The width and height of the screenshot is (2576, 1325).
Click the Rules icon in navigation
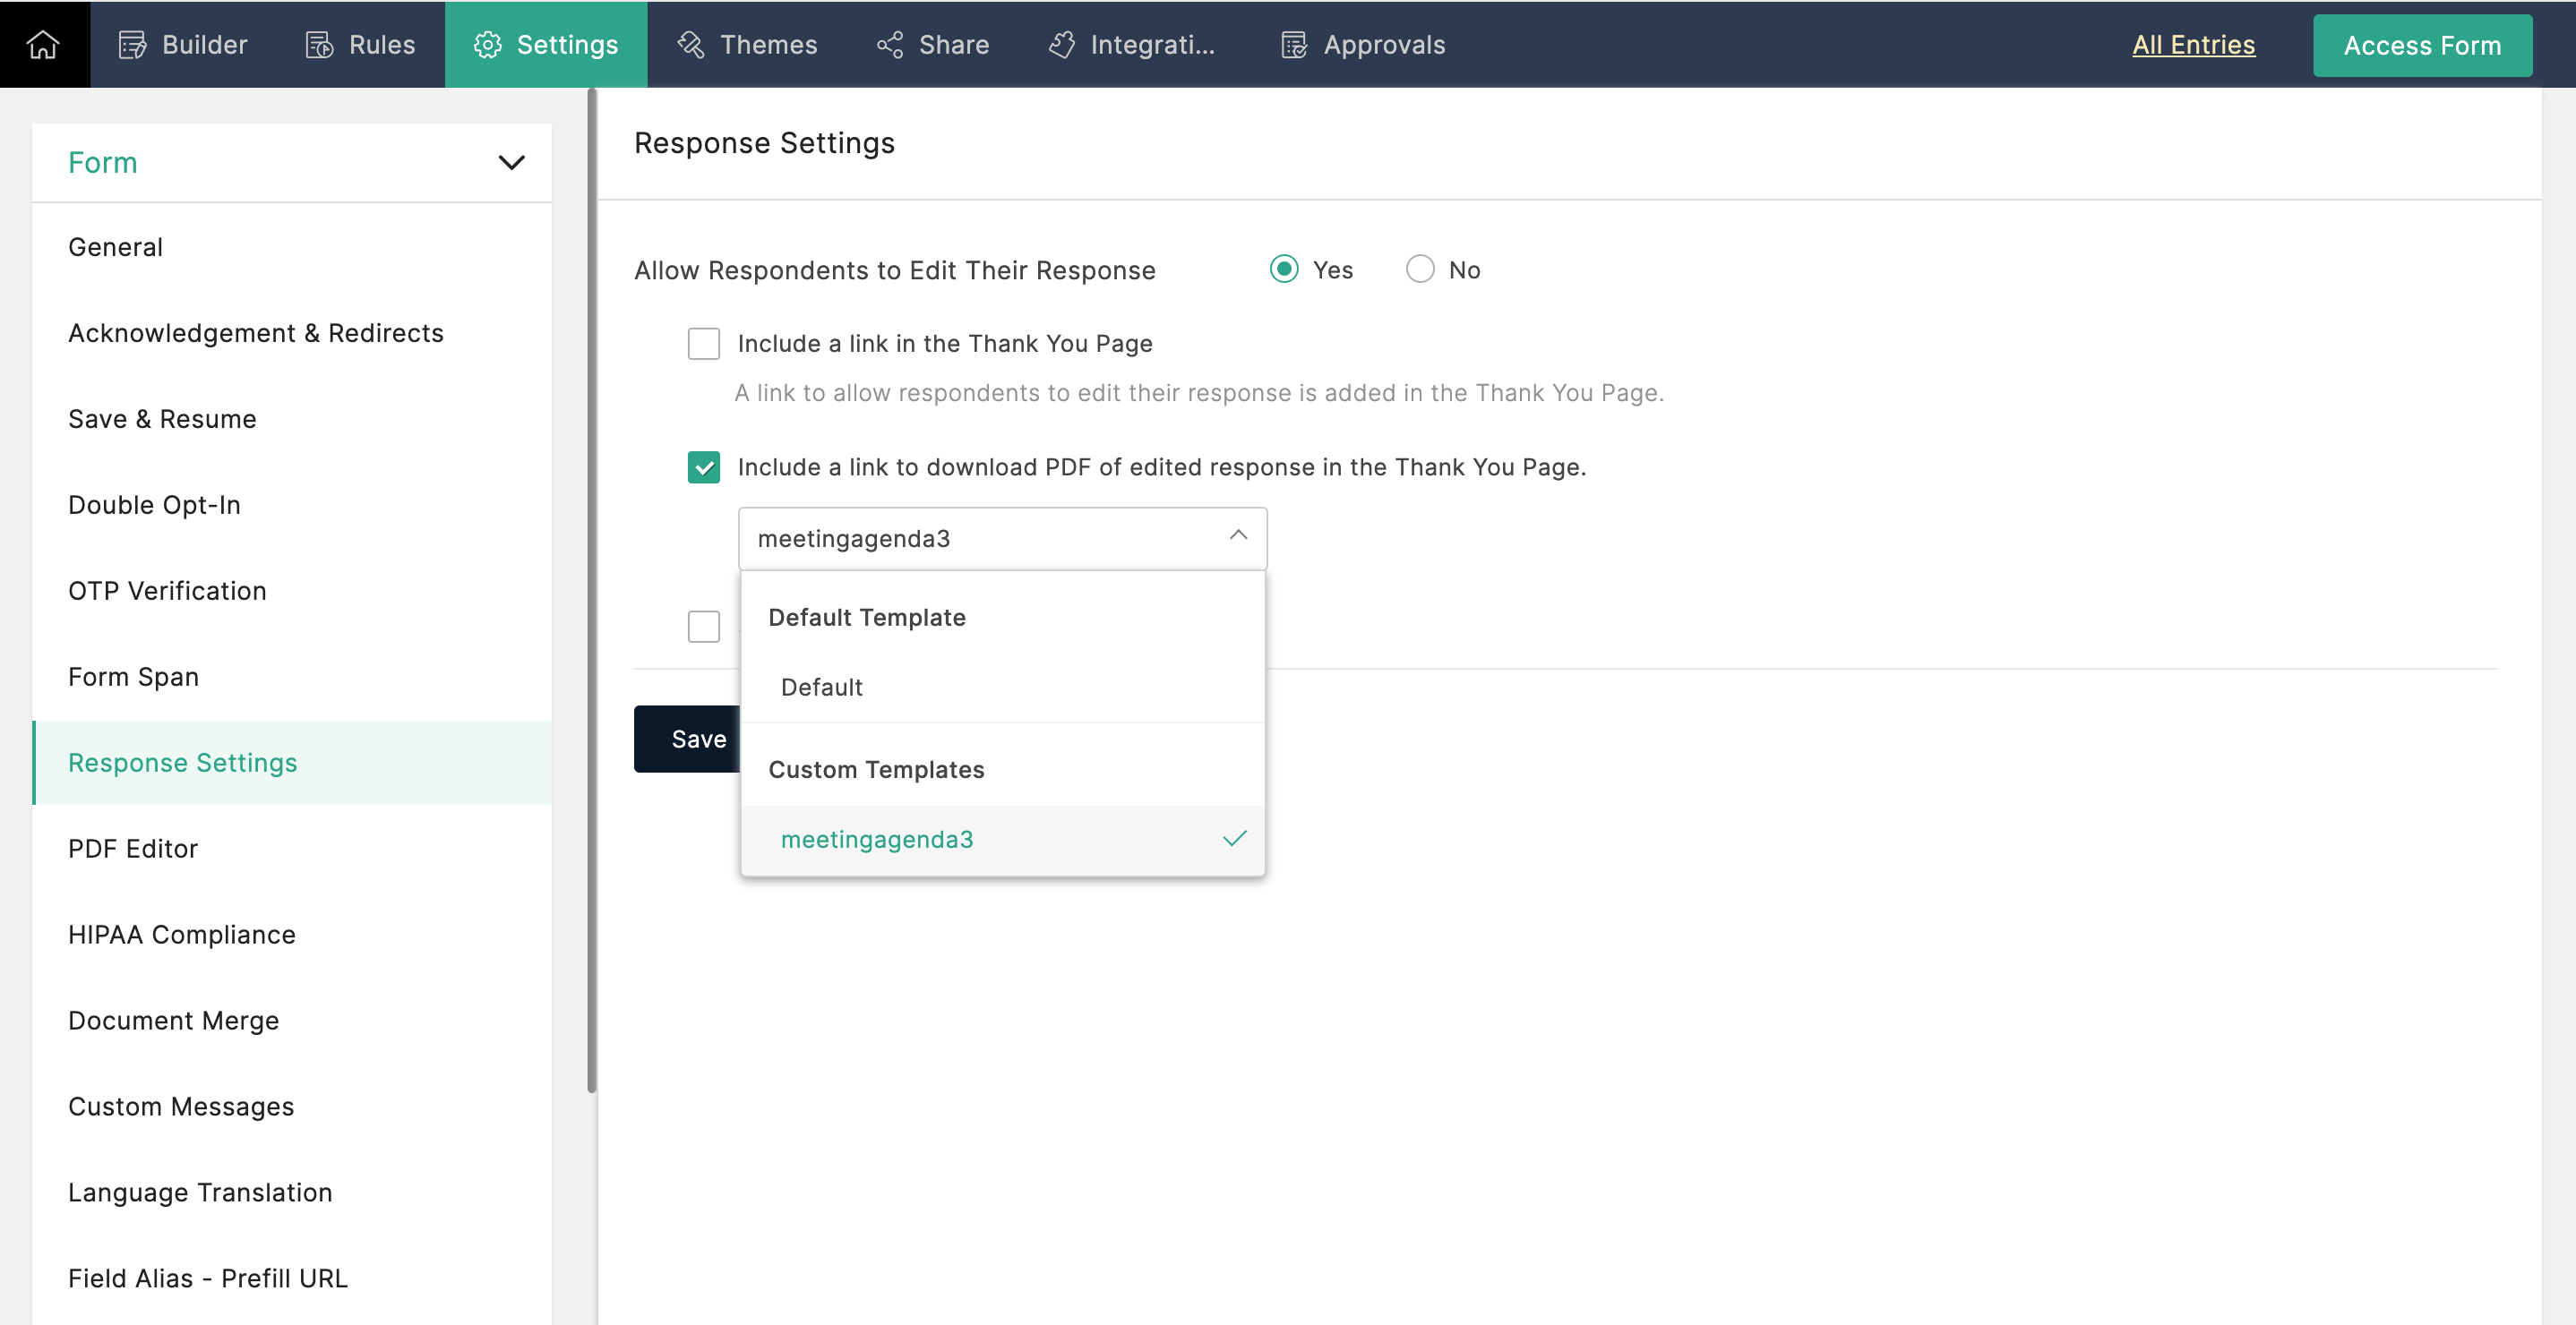coord(319,45)
